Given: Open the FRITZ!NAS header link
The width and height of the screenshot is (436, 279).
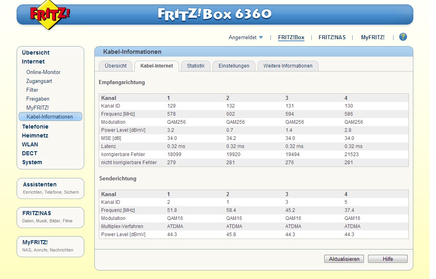Looking at the screenshot, I should [x=332, y=38].
